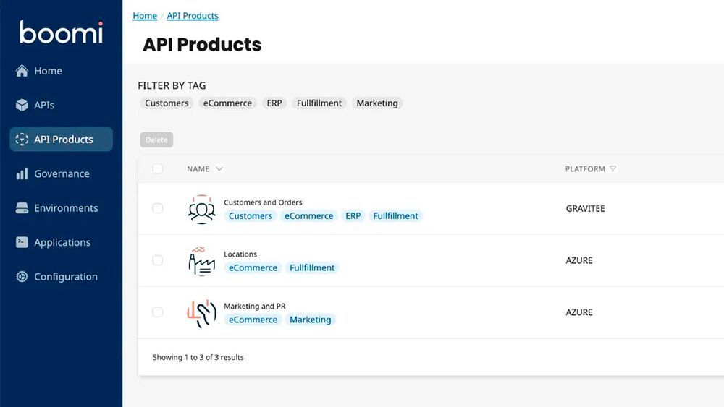
Task: Click the Applications terminal icon
Action: 22,242
